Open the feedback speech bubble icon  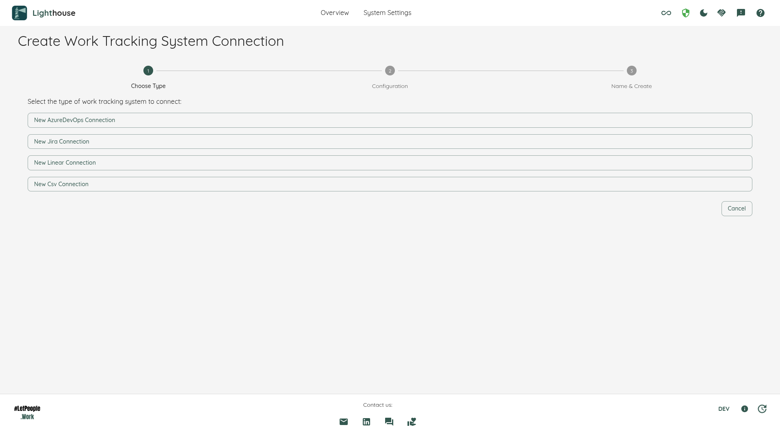tap(741, 13)
